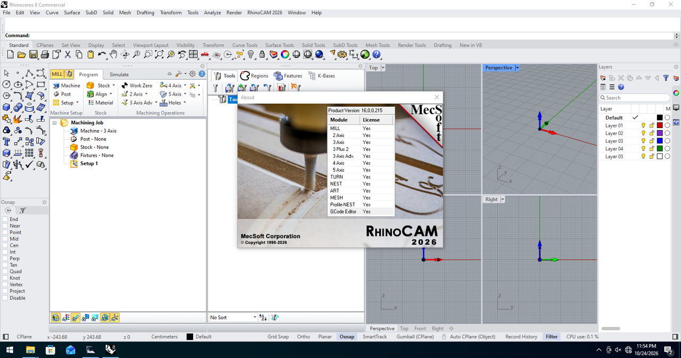Click the Rhino Options gear icon in toolbar
The image size is (681, 358).
point(342,55)
